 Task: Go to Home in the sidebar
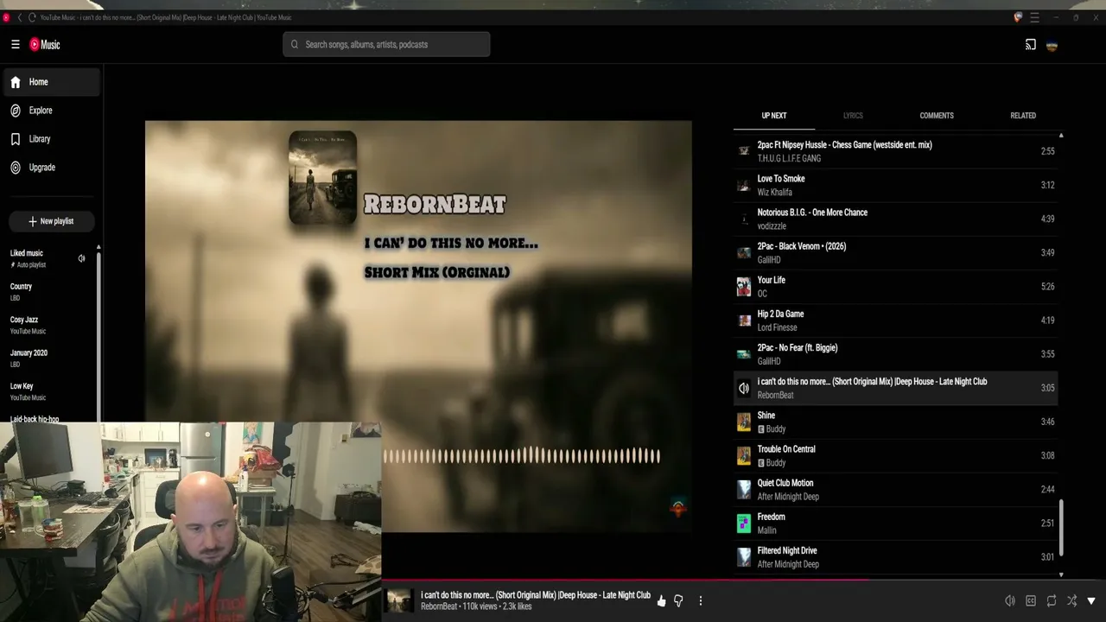point(50,82)
